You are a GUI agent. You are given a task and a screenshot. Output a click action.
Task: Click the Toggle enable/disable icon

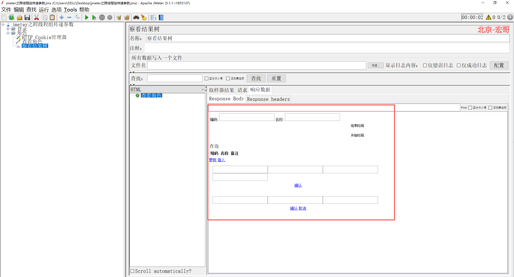click(x=77, y=17)
